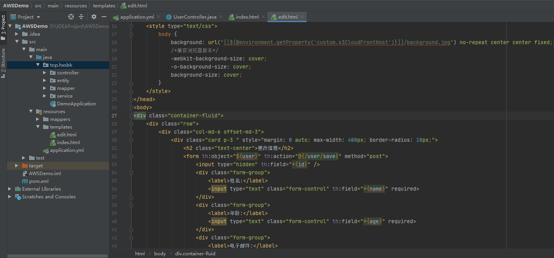This screenshot has height=258, width=554.
Task: Click the External Libraries icon
Action: 18,189
